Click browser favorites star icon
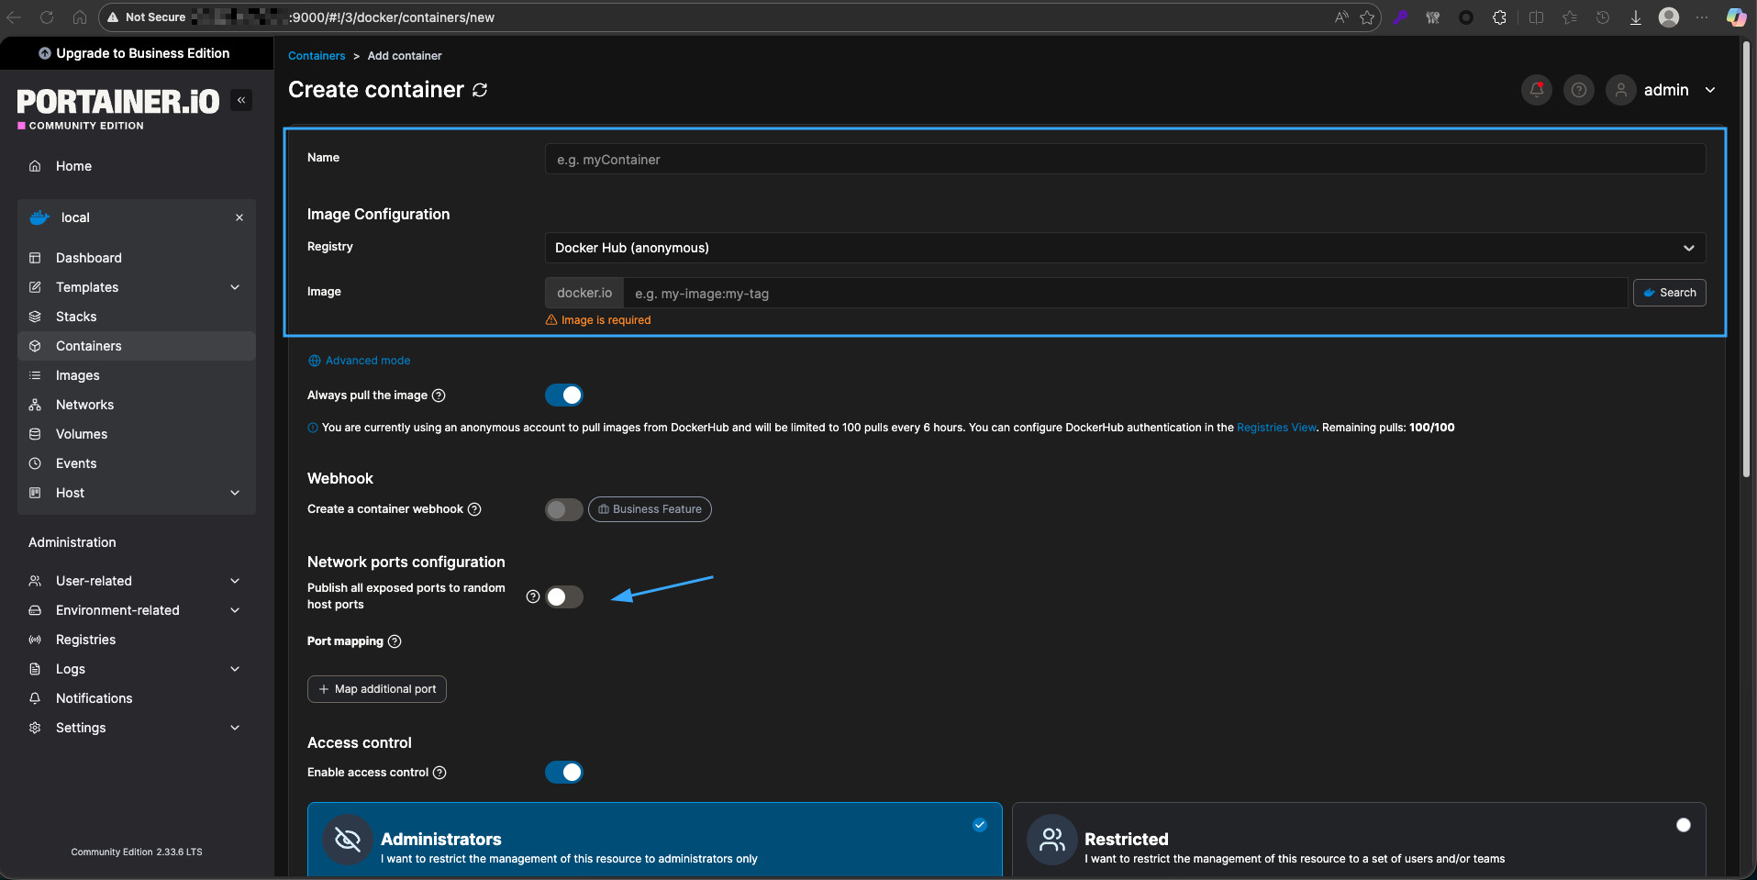This screenshot has width=1757, height=880. (1367, 17)
